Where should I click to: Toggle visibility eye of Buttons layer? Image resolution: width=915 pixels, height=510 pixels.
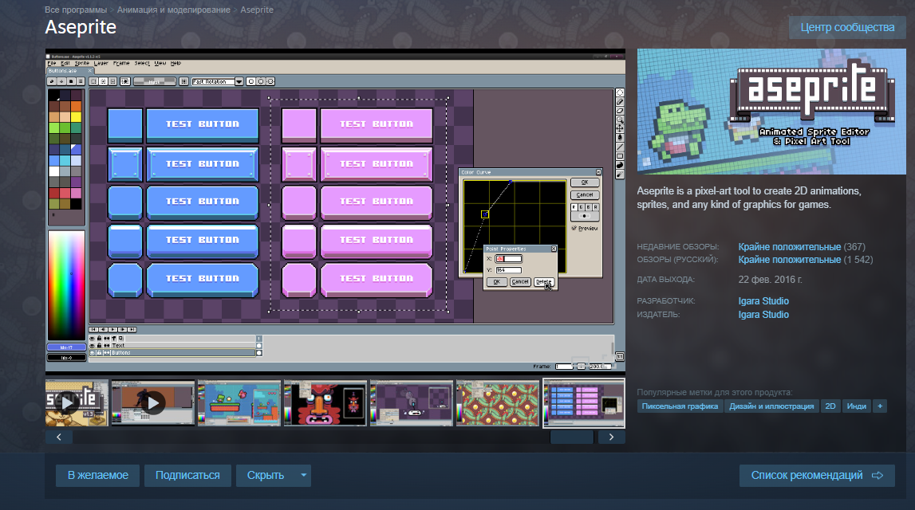92,353
